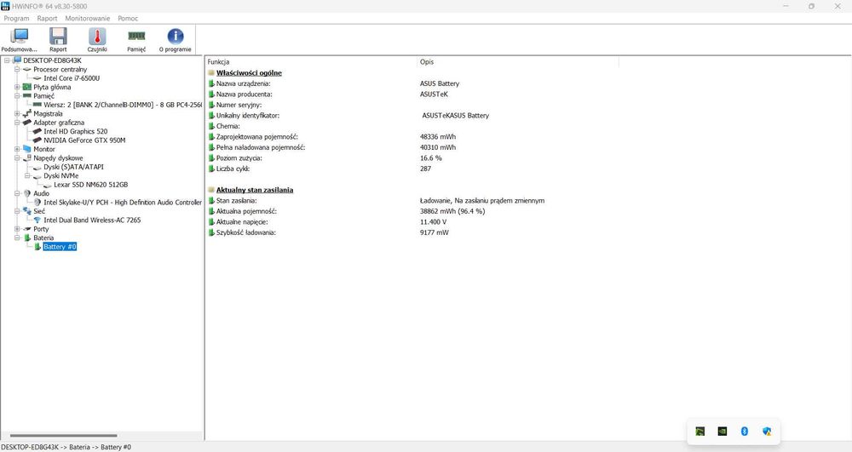Click the Raport save report icon
Screen dimensions: 852x452
pyautogui.click(x=58, y=40)
